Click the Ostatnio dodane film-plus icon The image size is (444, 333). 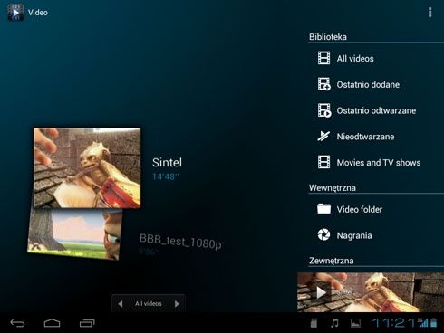[324, 84]
